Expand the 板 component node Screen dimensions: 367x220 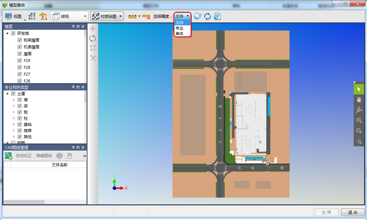click(x=14, y=112)
